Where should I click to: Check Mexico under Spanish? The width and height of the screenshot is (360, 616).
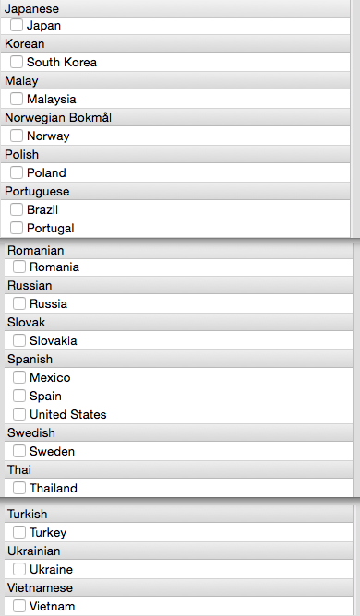pyautogui.click(x=19, y=377)
